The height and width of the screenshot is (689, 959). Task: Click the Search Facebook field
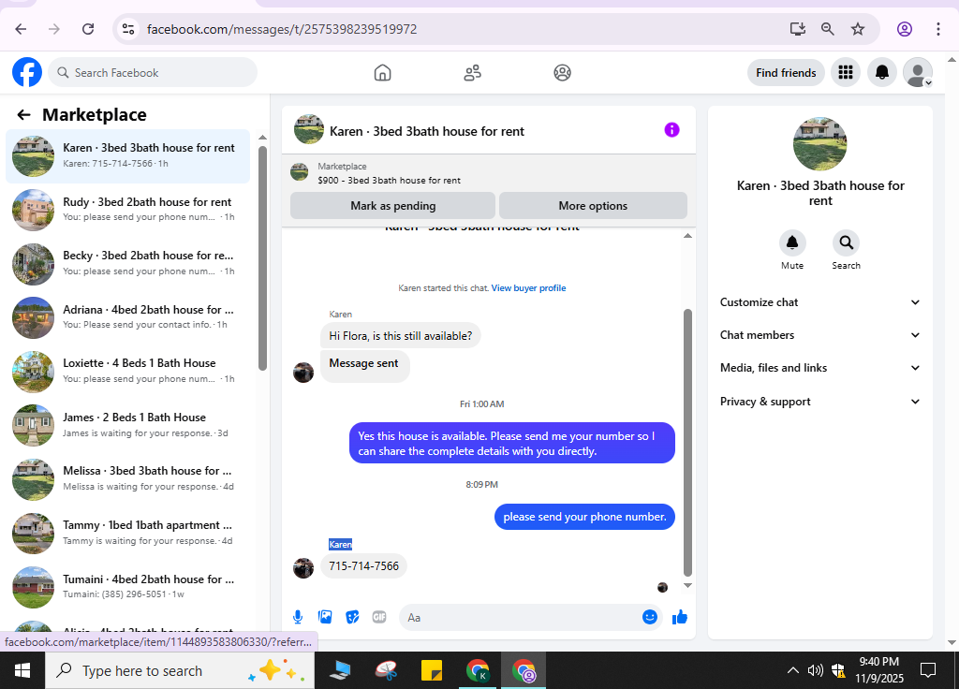[x=153, y=73]
